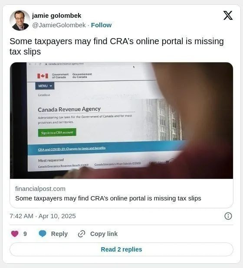Click Jamie Golombek's profile avatar
The image size is (243, 268).
tap(20, 20)
